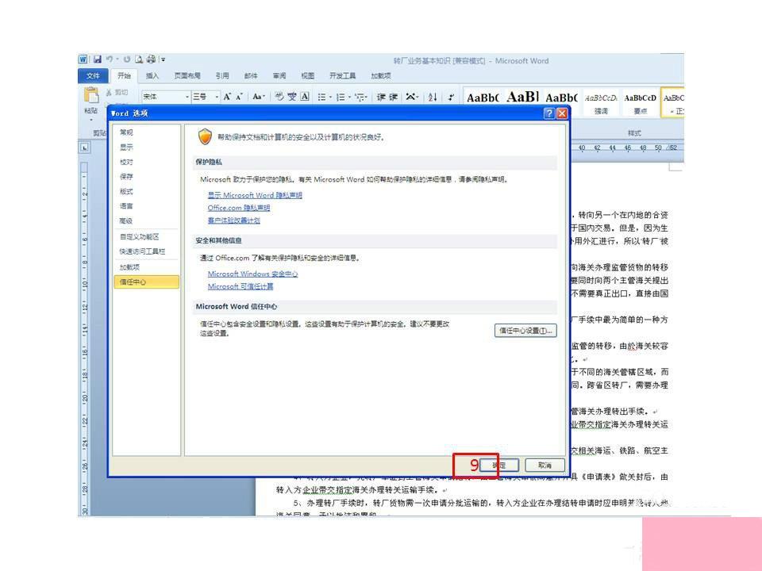Switch to the 页面布局 ribbon tab
Image resolution: width=762 pixels, height=571 pixels.
pyautogui.click(x=187, y=76)
